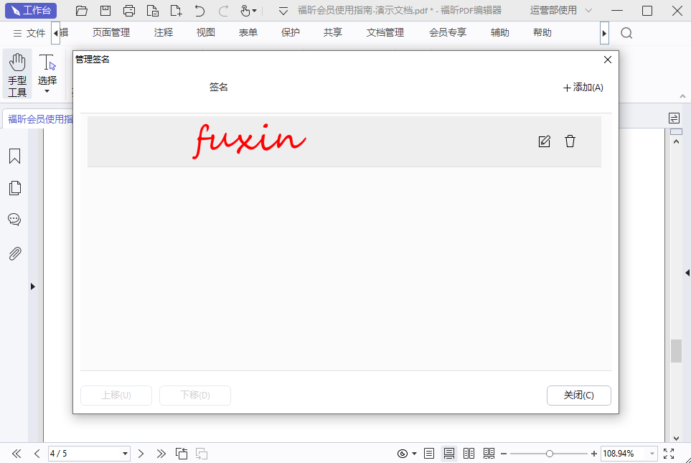Collapse the ribbon with the up chevron
Viewport: 691px width, 463px height.
click(682, 96)
